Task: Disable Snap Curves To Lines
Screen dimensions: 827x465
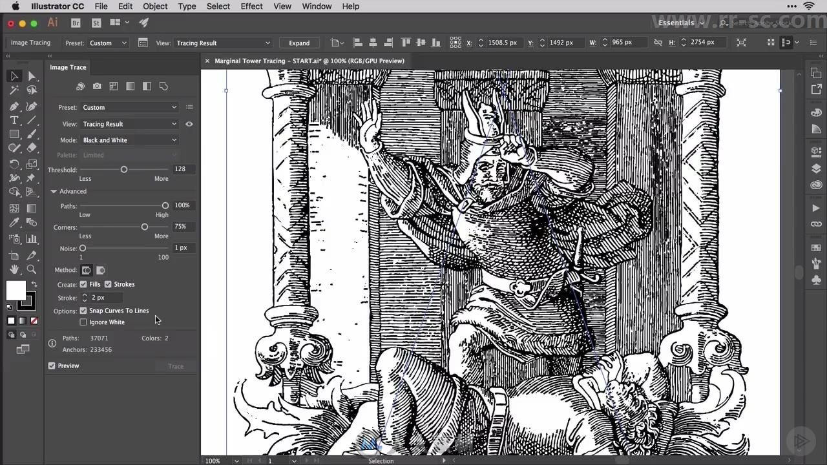Action: pyautogui.click(x=83, y=311)
